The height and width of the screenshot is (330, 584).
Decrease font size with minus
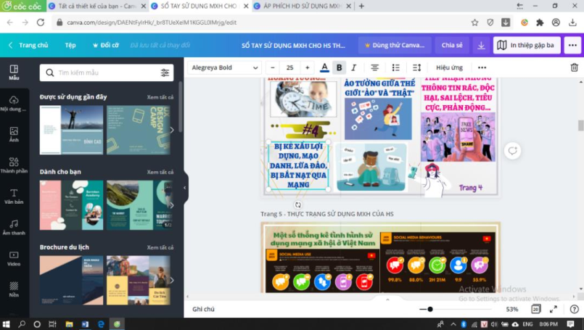(x=273, y=67)
